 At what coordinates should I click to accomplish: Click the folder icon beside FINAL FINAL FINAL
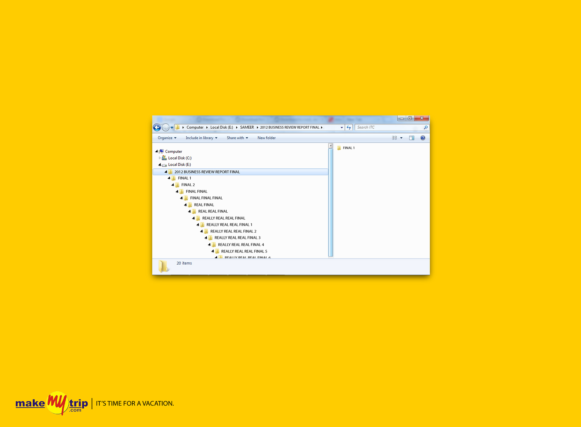click(x=186, y=198)
